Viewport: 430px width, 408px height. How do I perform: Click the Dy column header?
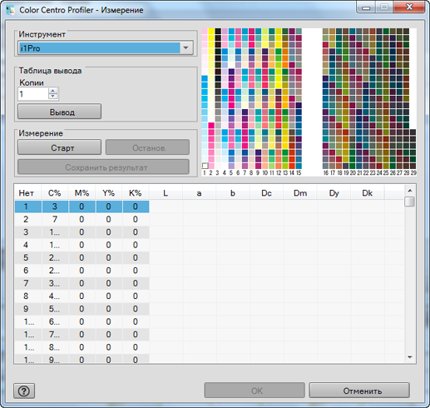click(x=334, y=193)
